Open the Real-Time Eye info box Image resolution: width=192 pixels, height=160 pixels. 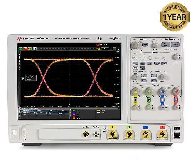click(x=31, y=78)
